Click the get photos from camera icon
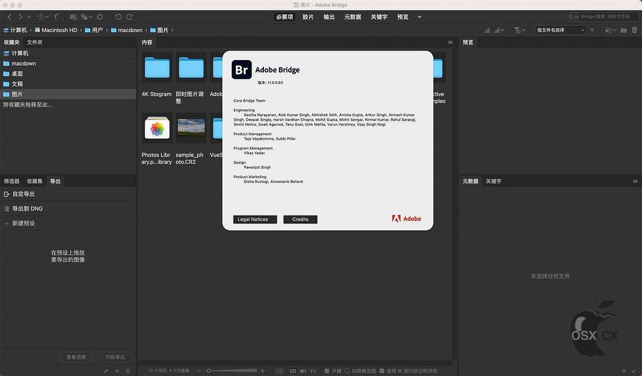This screenshot has width=642, height=376. point(73,17)
